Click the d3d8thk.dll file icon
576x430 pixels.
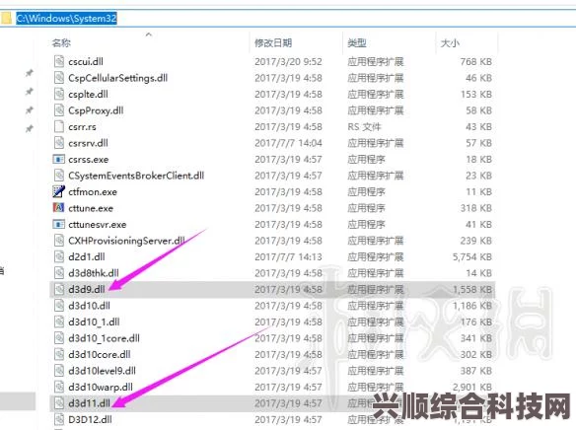coord(59,273)
